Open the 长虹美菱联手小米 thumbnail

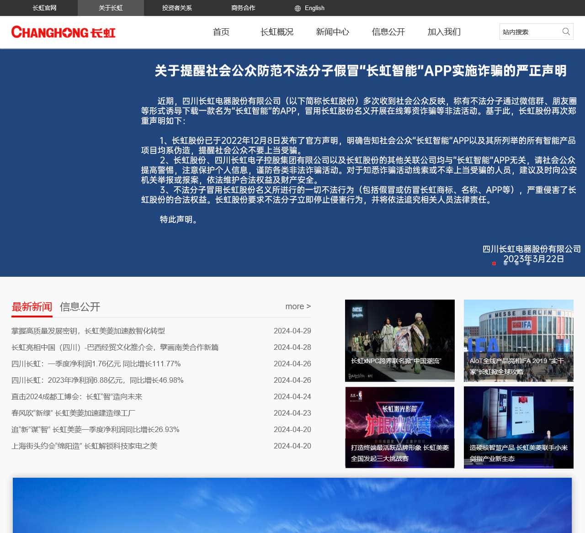(519, 427)
